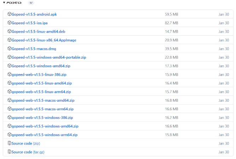Image resolution: width=236 pixels, height=159 pixels.
Task: Click package icon beside linux-amd64.deb asset
Action: 9,31
